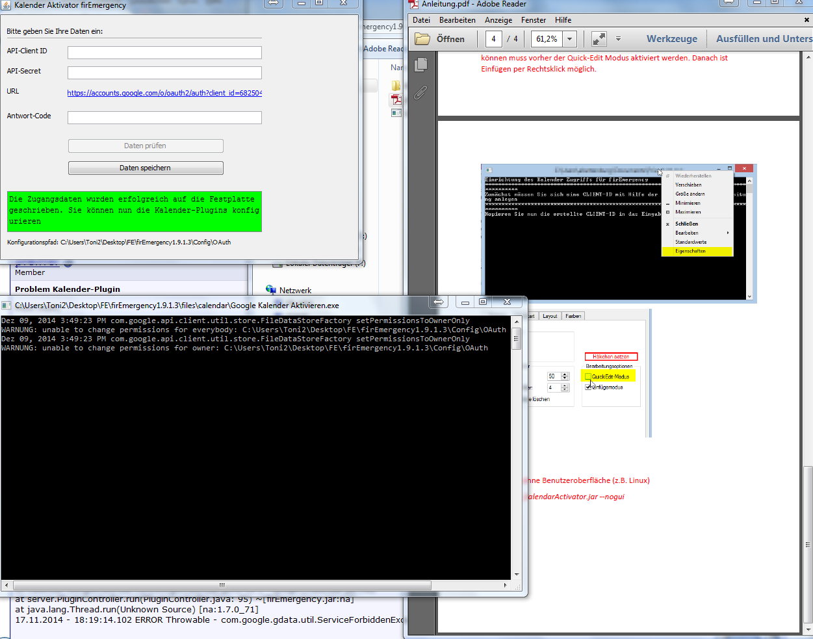Click the console's right horizontal scroll arrow

coord(506,585)
